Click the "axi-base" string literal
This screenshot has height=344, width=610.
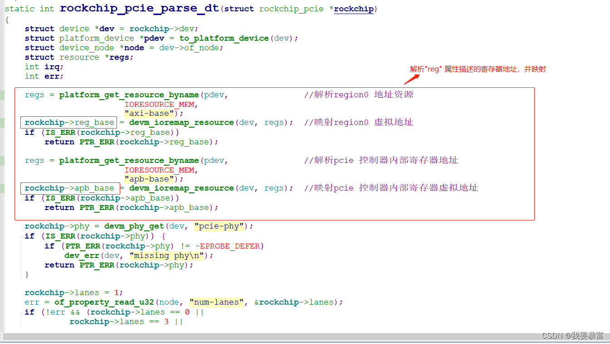[149, 114]
